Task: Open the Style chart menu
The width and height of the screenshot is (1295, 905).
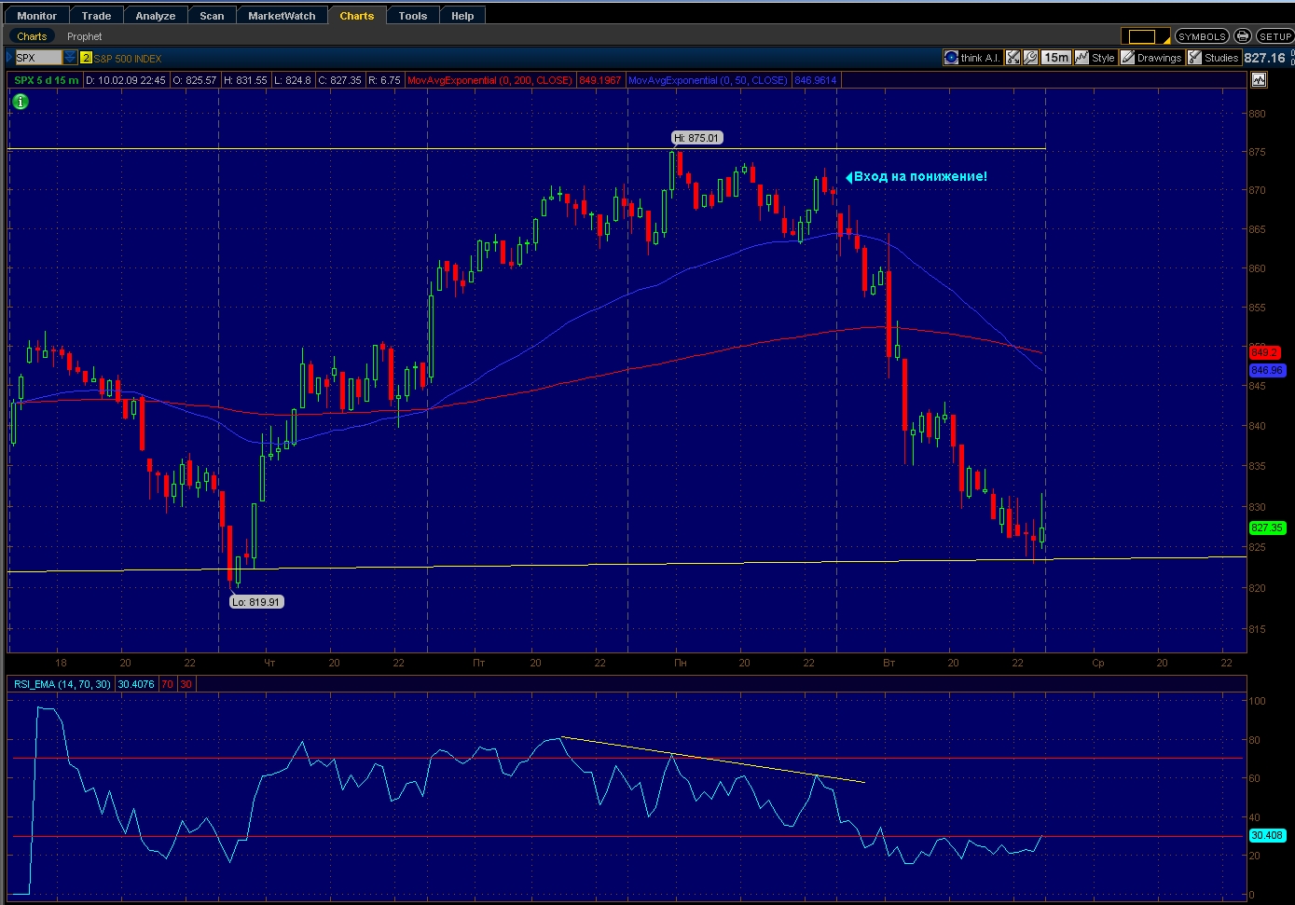Action: (x=1095, y=58)
